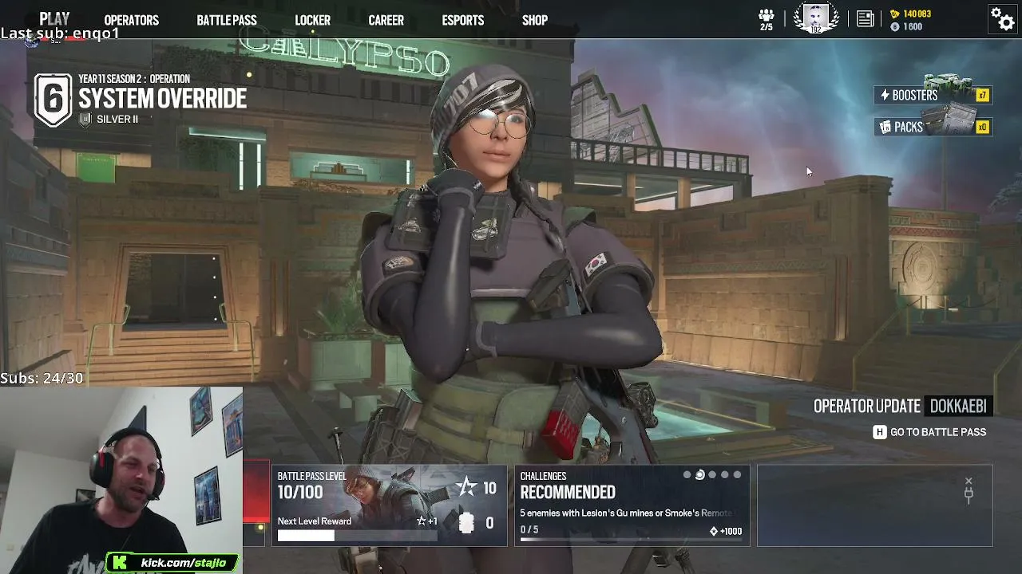Select the fourth challenge page dot

[725, 475]
